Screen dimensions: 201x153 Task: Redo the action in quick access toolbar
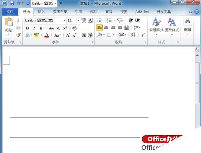[x=28, y=3]
